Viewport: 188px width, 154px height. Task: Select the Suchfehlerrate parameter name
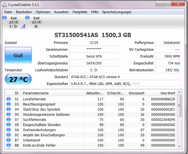coord(34,120)
